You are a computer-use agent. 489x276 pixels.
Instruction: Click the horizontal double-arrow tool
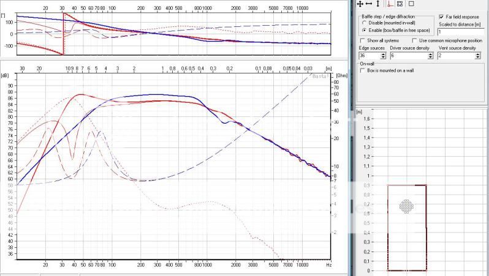click(x=369, y=4)
